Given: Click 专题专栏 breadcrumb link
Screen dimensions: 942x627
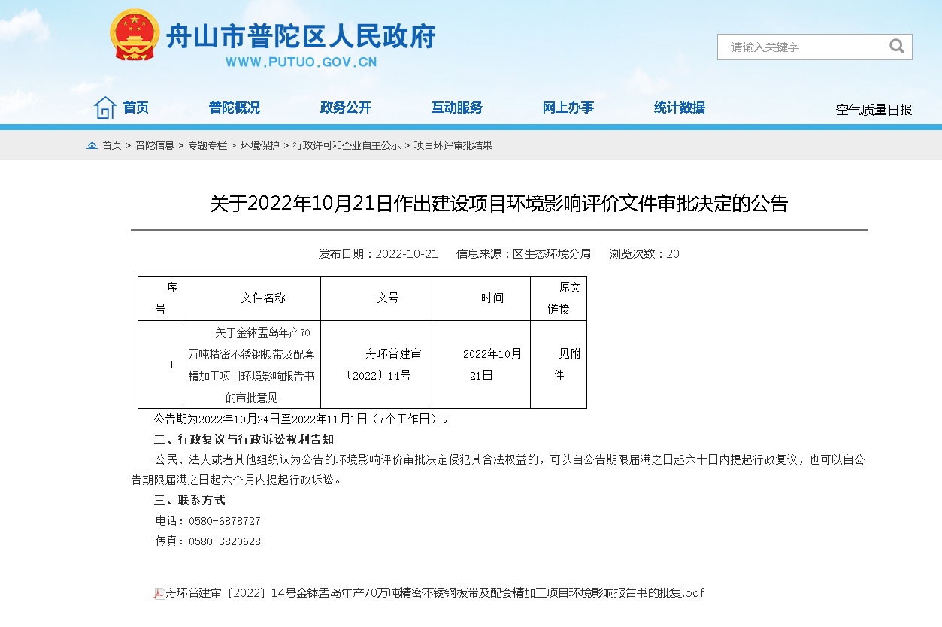Looking at the screenshot, I should pyautogui.click(x=207, y=145).
